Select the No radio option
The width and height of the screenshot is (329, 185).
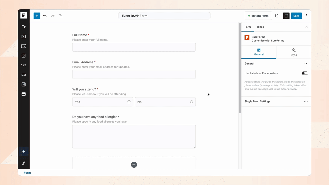click(165, 102)
